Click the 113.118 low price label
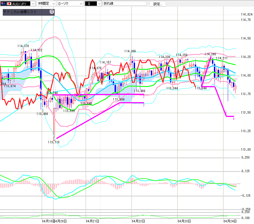This screenshot has width=254, height=224. (x=53, y=142)
